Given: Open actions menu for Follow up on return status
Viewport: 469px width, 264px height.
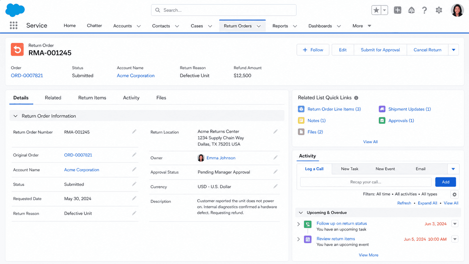Looking at the screenshot, I should (455, 224).
